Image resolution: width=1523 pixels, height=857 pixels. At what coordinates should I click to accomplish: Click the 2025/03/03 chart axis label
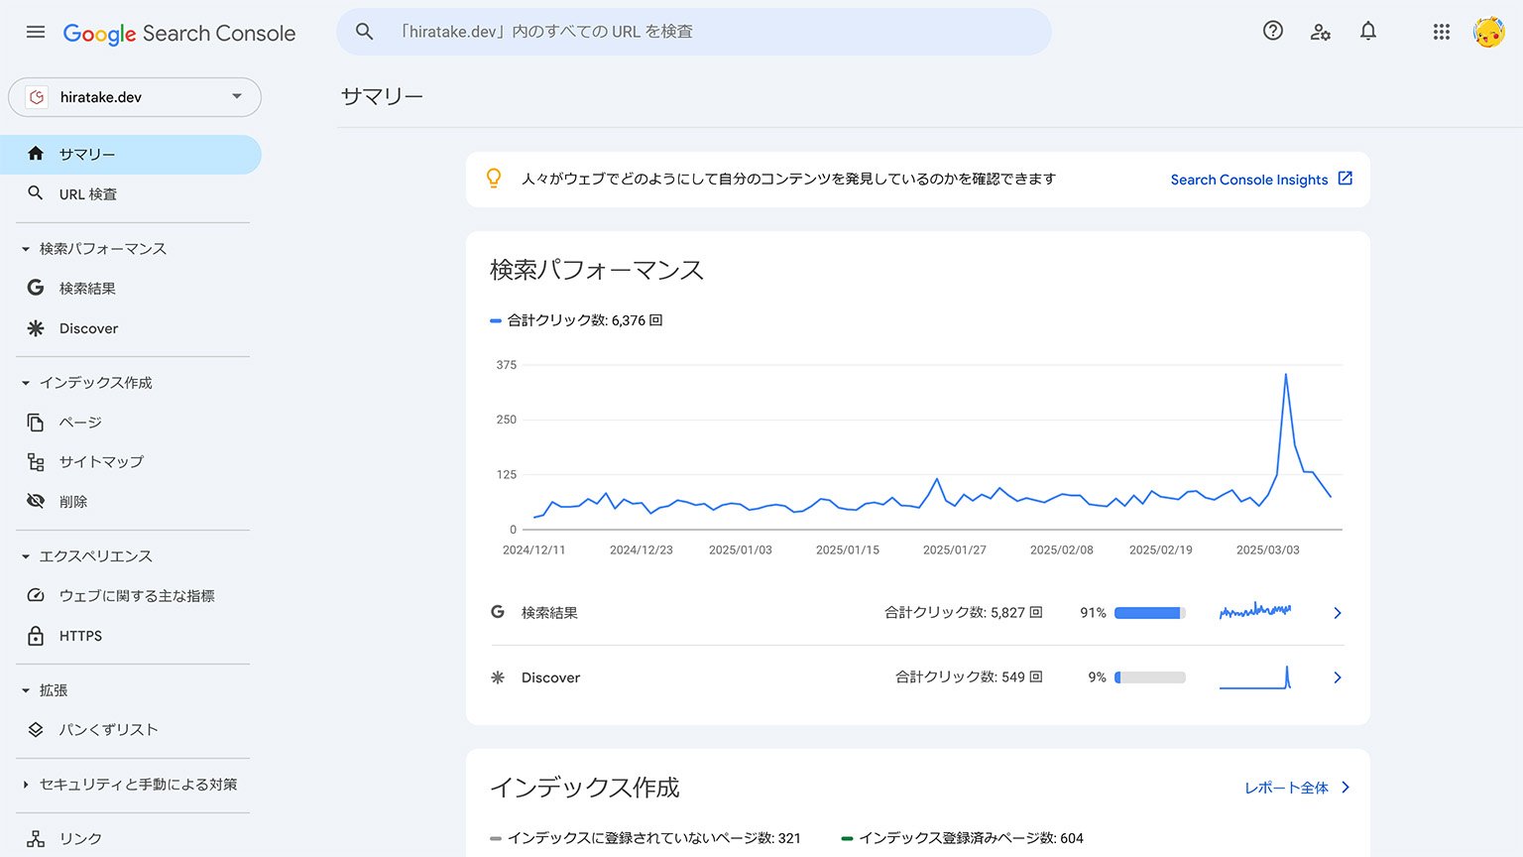tap(1267, 550)
